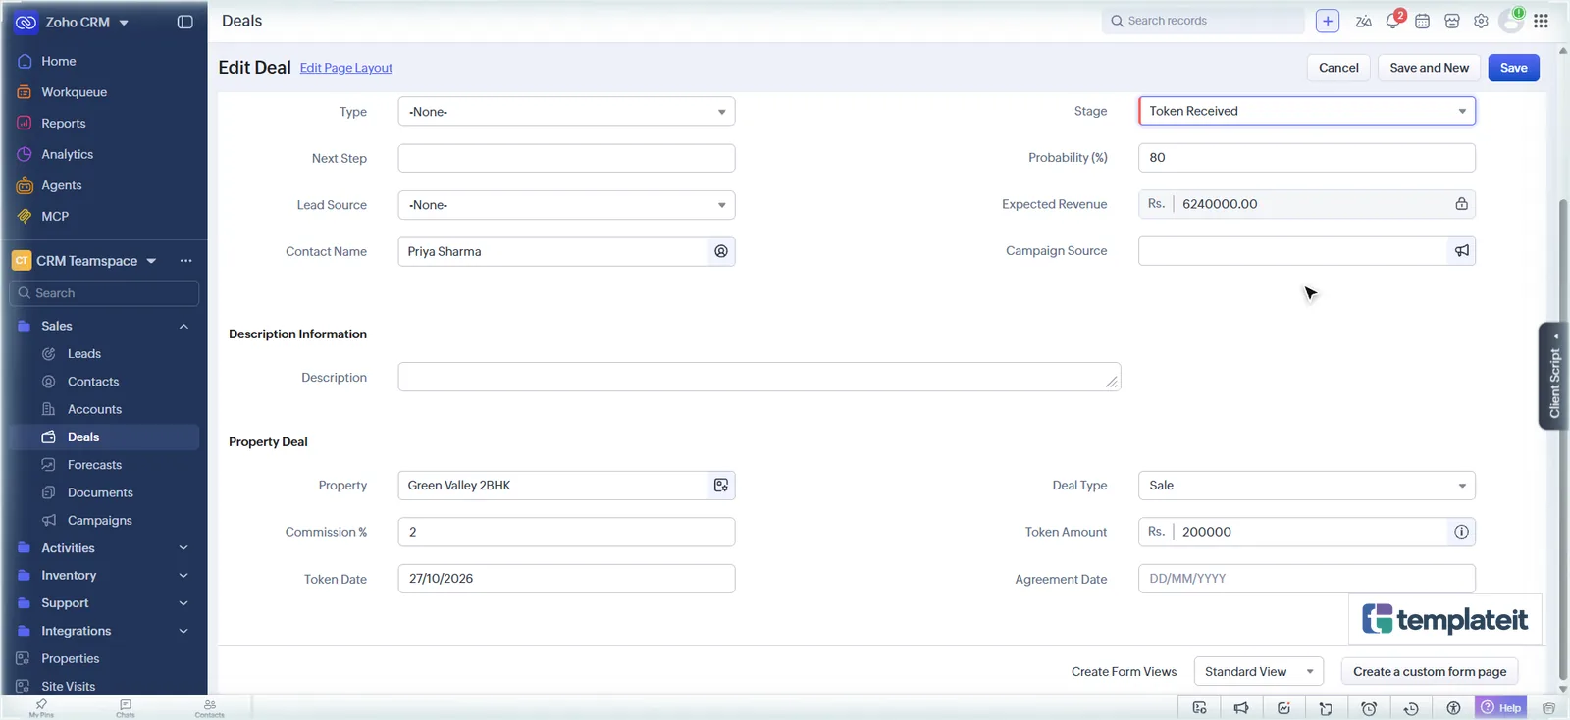Open the apps grid icon
1570x720 pixels.
coord(1541,21)
